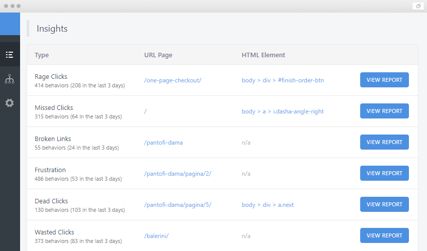Image resolution: width=427 pixels, height=251 pixels.
Task: Click the HTML Element column header
Action: click(x=263, y=55)
